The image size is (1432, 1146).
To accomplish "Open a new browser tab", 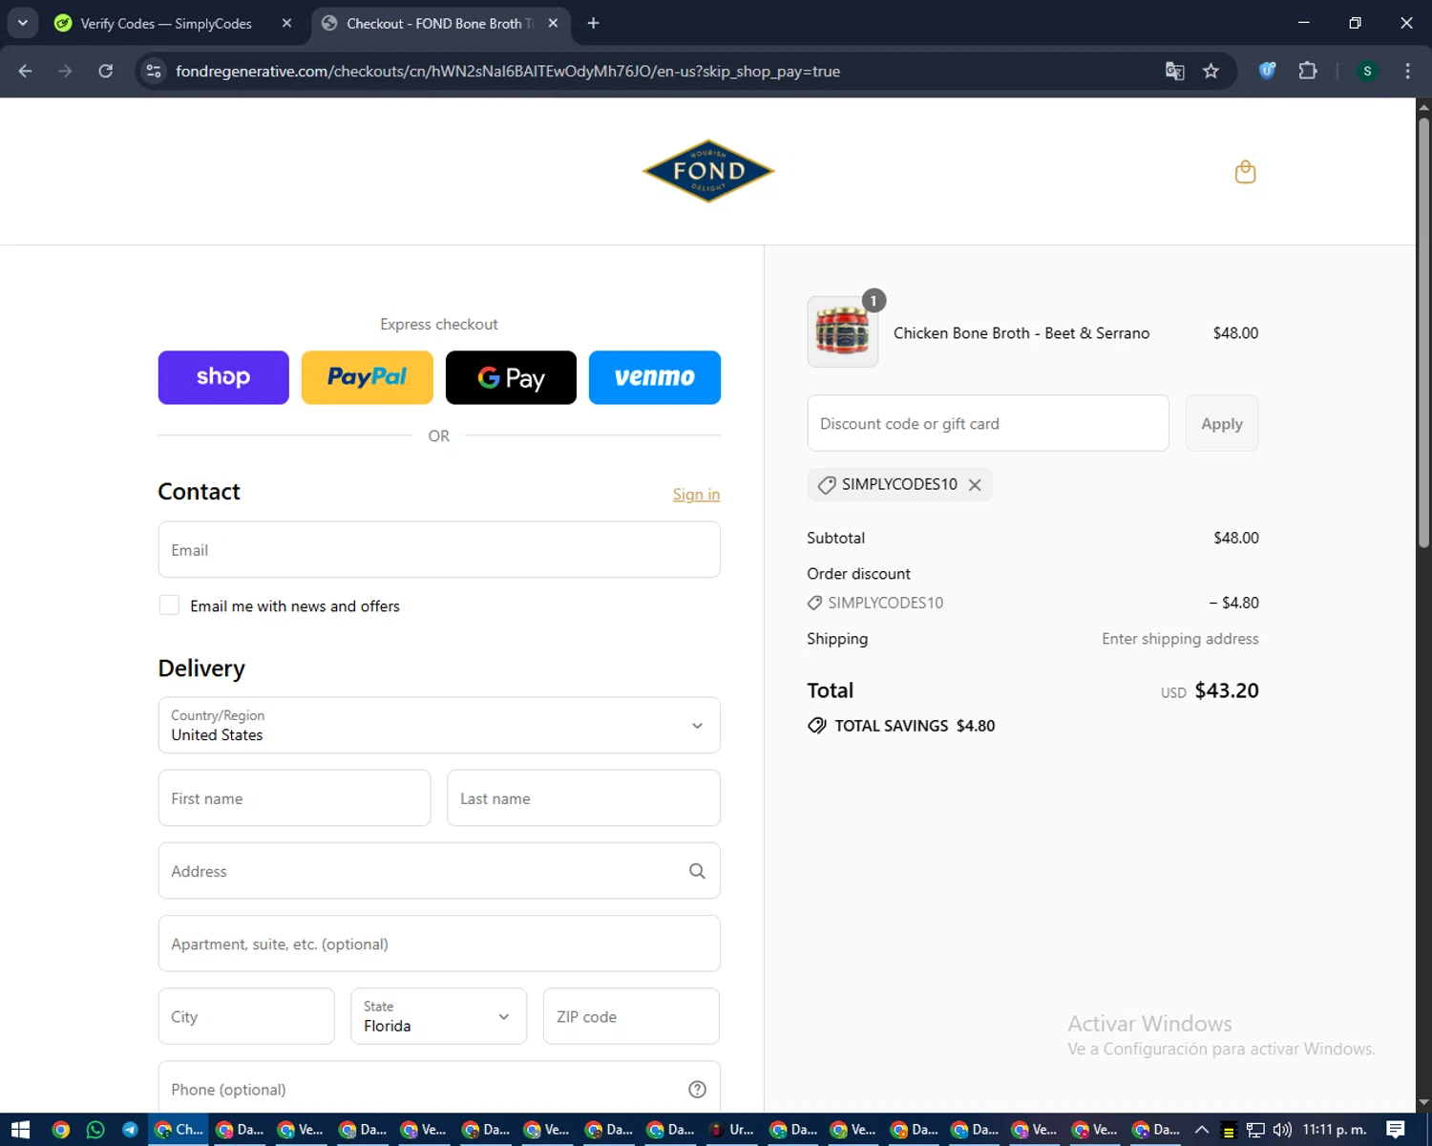I will pyautogui.click(x=593, y=23).
